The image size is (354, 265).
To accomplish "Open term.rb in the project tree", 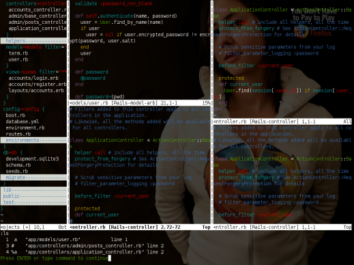I will tap(18, 53).
